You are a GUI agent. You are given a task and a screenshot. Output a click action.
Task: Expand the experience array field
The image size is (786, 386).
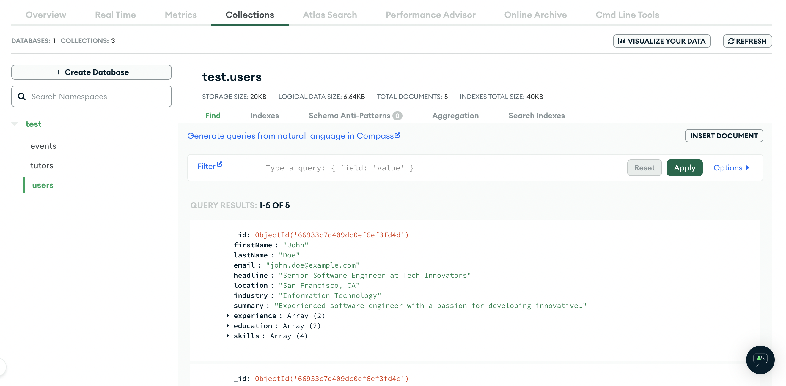click(228, 315)
